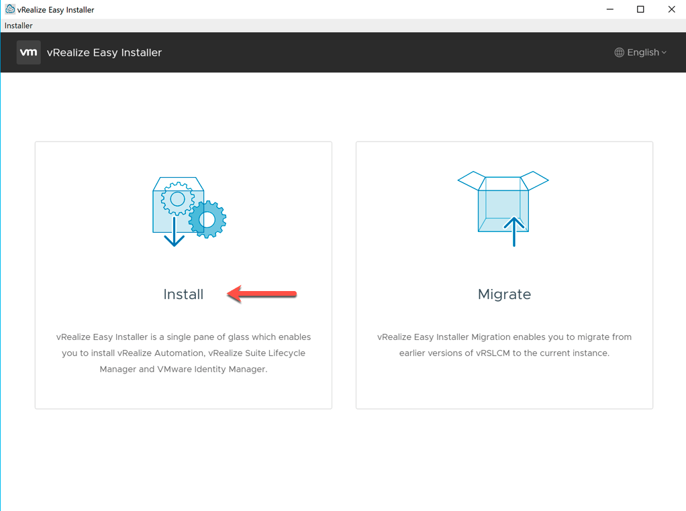Open the Installer menu
Image resolution: width=686 pixels, height=511 pixels.
pyautogui.click(x=17, y=25)
